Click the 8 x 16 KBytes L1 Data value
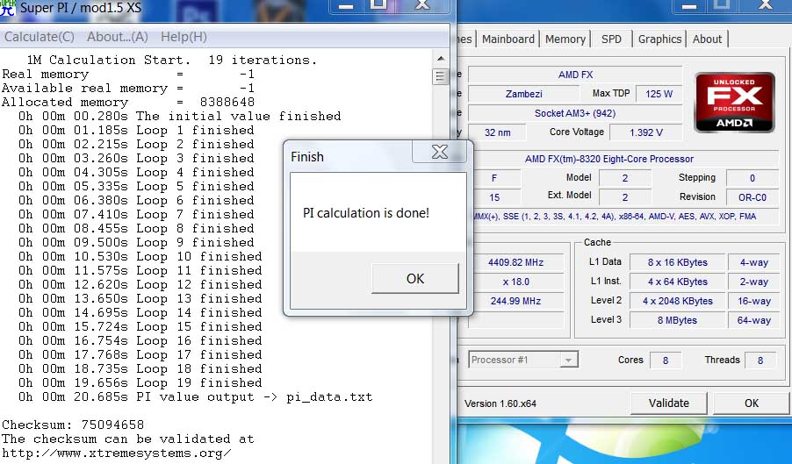The image size is (792, 464). pyautogui.click(x=677, y=262)
